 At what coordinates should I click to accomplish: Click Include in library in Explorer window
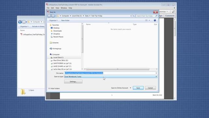coord(38,26)
